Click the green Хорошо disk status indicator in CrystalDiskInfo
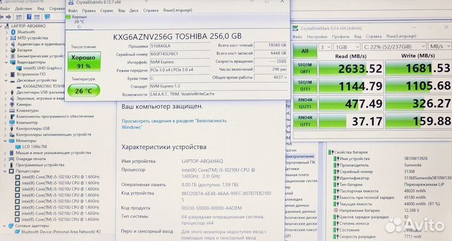This screenshot has width=452, height=241. (68, 17)
